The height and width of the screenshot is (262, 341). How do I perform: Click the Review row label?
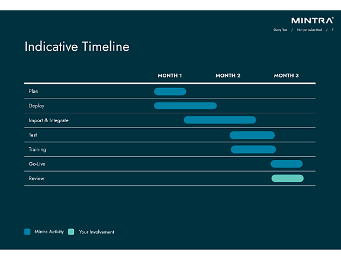(37, 178)
